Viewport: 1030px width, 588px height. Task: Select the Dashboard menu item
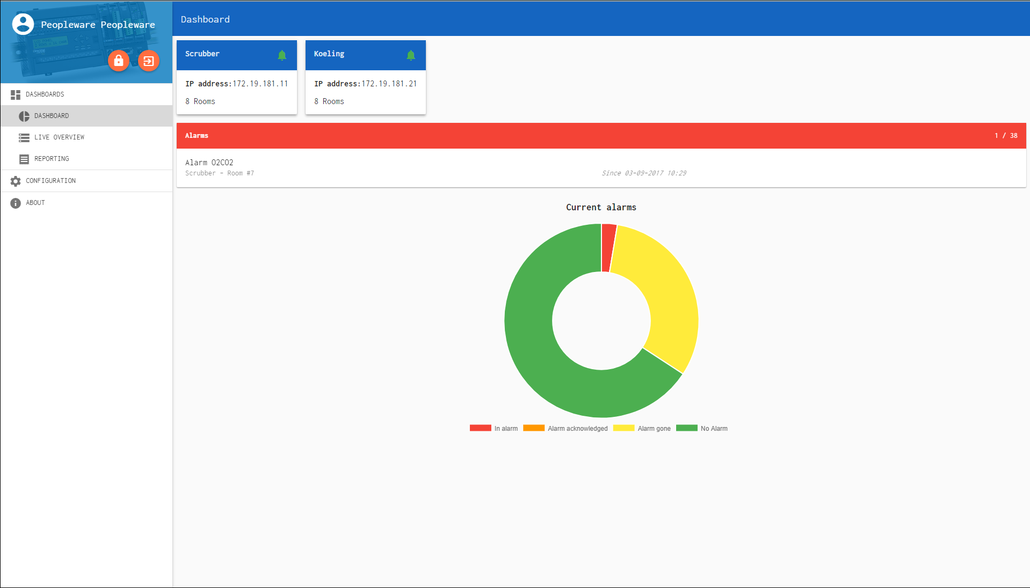pos(52,116)
